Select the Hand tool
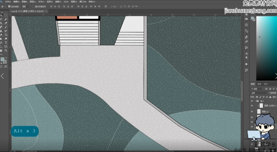Viewport: 277px width, 152px height. click(2, 50)
